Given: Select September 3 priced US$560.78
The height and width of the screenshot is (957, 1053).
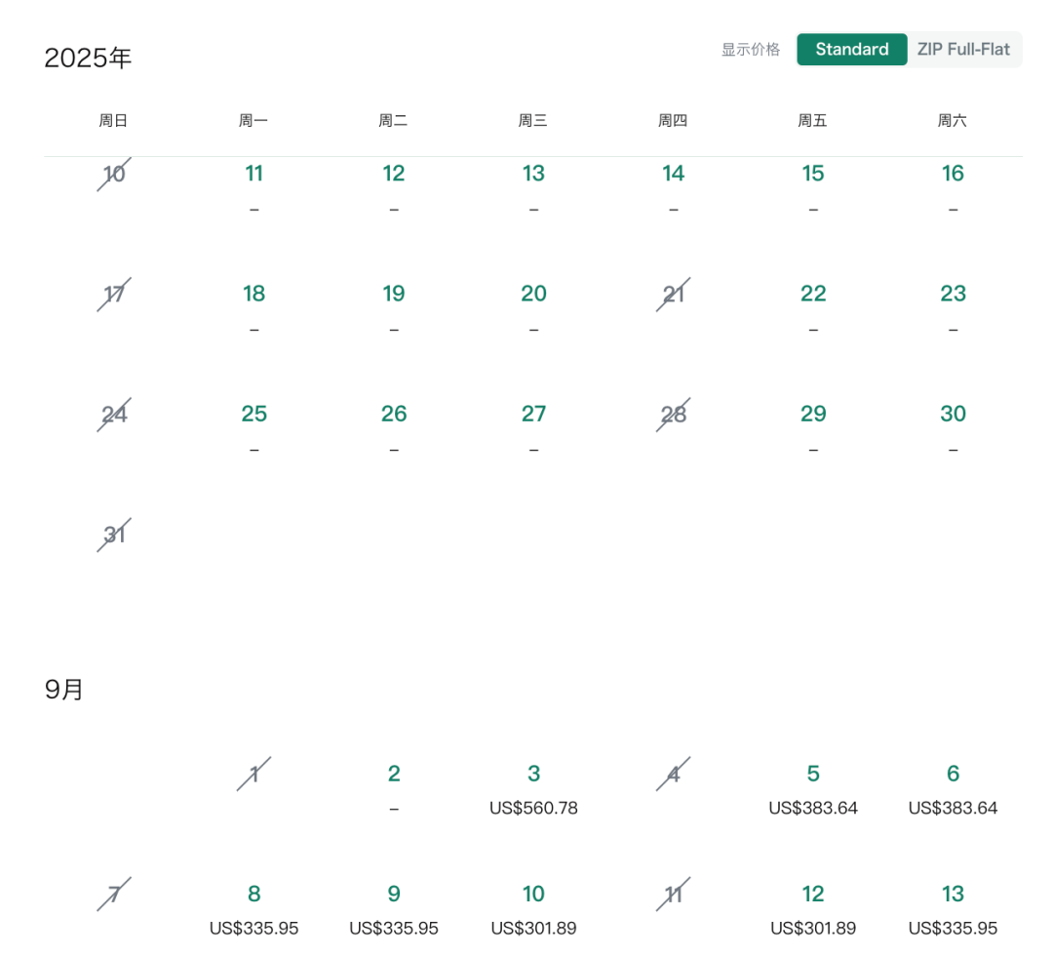Looking at the screenshot, I should [x=533, y=788].
